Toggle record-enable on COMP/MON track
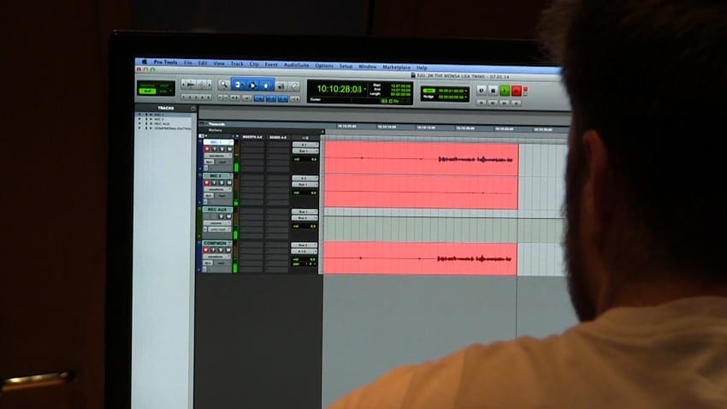 point(207,251)
